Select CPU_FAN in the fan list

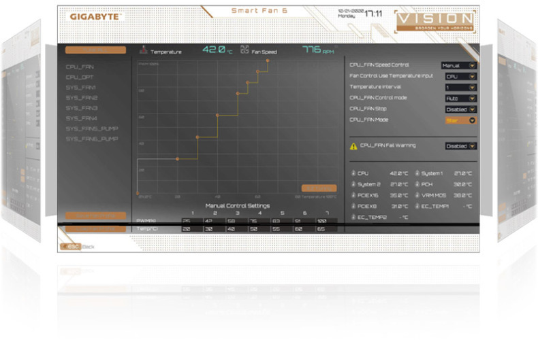click(80, 67)
